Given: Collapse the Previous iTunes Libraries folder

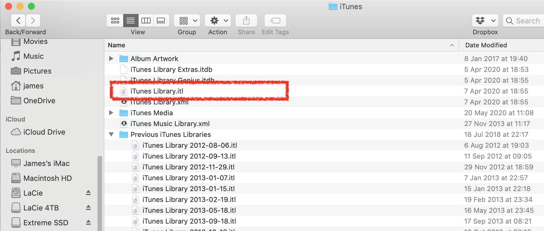Looking at the screenshot, I should [x=111, y=134].
